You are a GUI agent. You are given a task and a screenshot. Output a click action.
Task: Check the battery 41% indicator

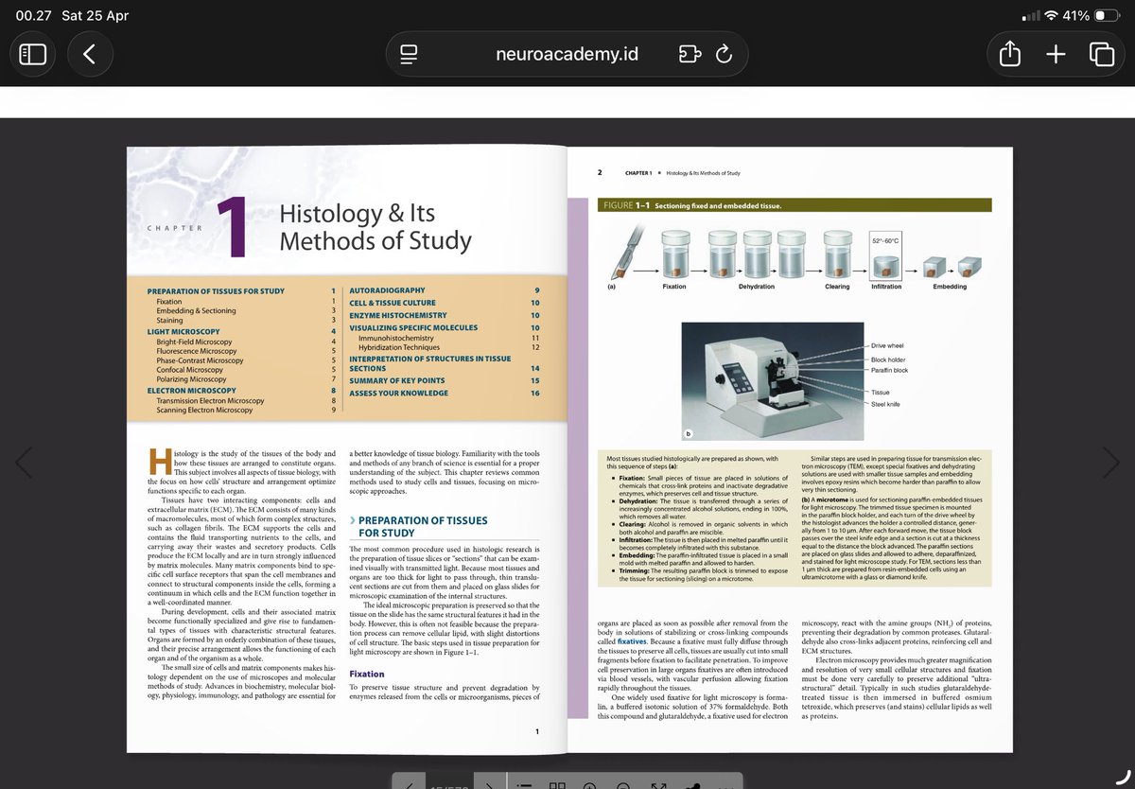coord(1091,15)
